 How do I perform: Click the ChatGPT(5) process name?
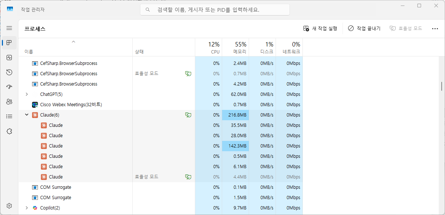pyautogui.click(x=51, y=94)
